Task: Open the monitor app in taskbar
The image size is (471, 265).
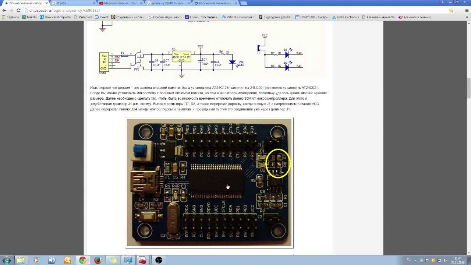Action: tap(128, 260)
